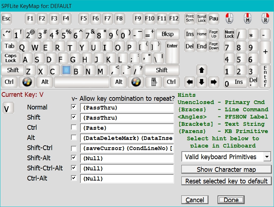Enable repeat for Shift-Ctrl combination
This screenshot has height=207, width=274.
(74, 148)
